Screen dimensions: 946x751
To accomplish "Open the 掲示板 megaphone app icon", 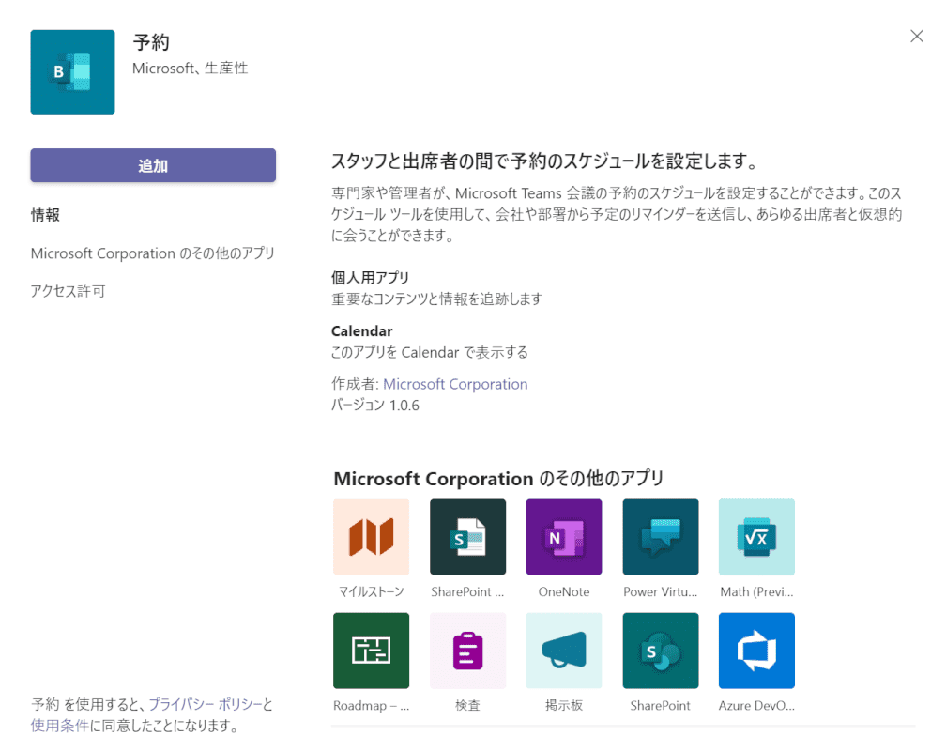I will pos(563,651).
